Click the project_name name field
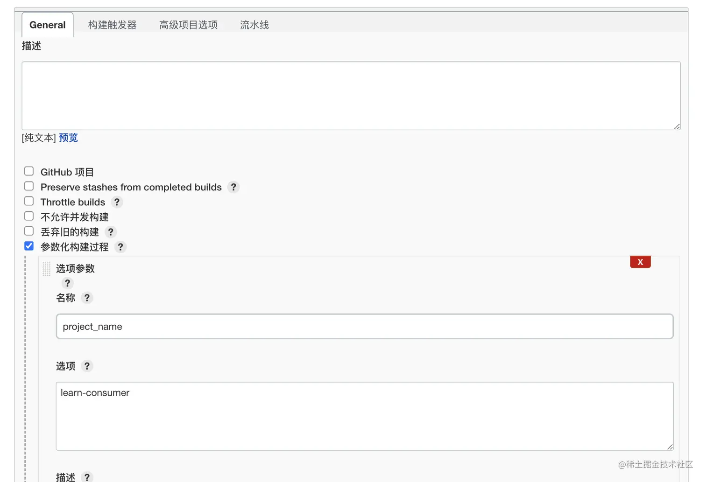 [x=365, y=326]
